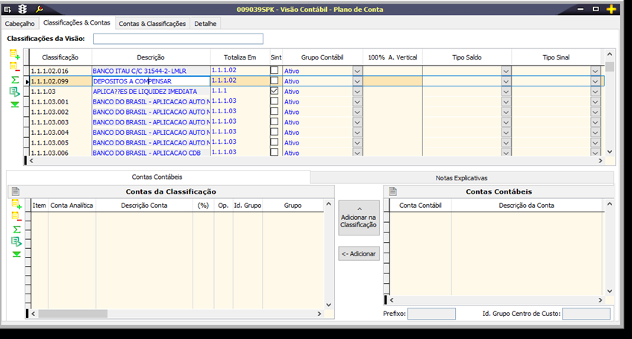Check the Sint box for row 1.1.1.03.002
The width and height of the screenshot is (632, 339).
coord(275,112)
